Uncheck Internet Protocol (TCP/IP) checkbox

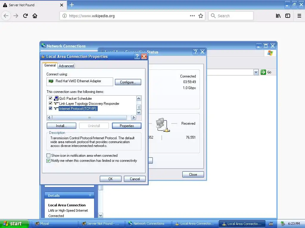coord(50,108)
